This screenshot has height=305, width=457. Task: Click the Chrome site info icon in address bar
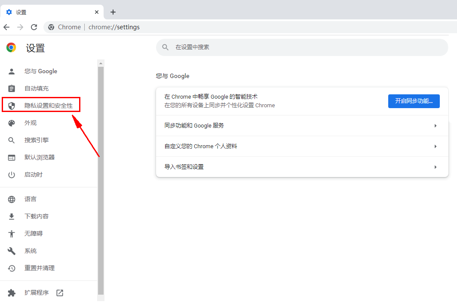point(51,27)
